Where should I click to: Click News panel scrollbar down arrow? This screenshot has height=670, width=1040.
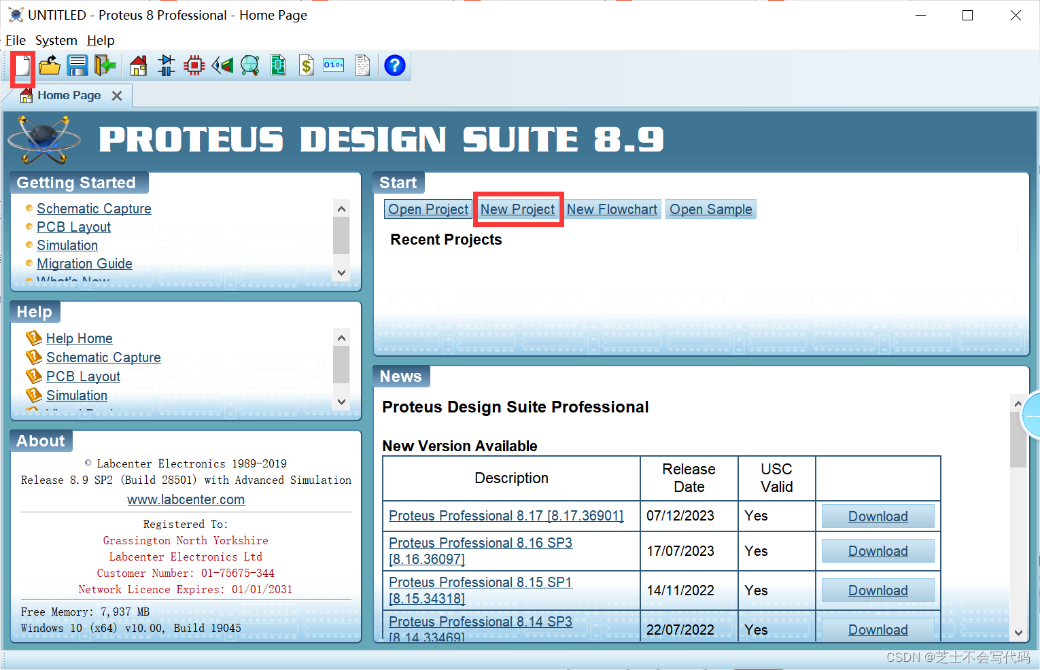(1018, 633)
